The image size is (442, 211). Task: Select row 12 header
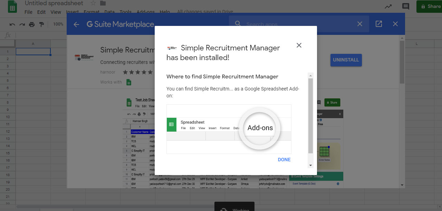[x=8, y=131]
